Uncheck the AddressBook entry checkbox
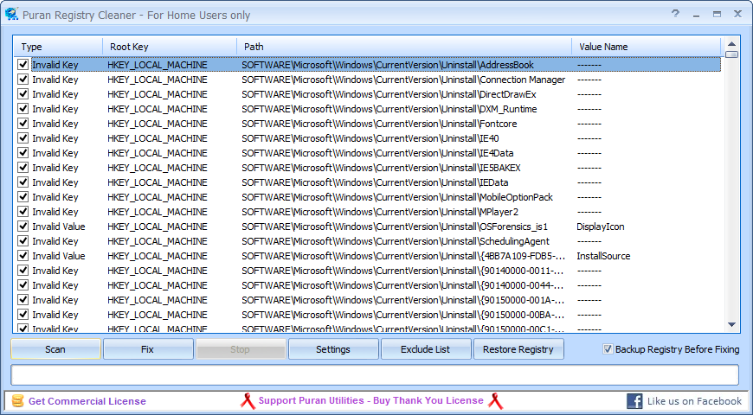Image resolution: width=753 pixels, height=415 pixels. point(23,64)
